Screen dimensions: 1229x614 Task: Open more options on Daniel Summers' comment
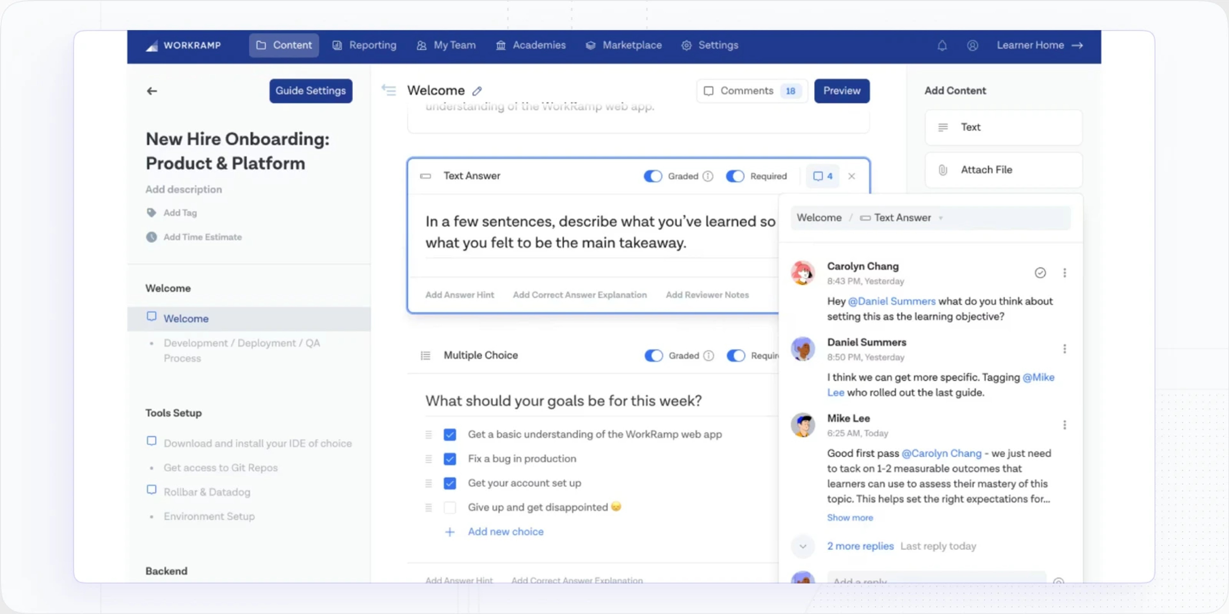[x=1064, y=349]
